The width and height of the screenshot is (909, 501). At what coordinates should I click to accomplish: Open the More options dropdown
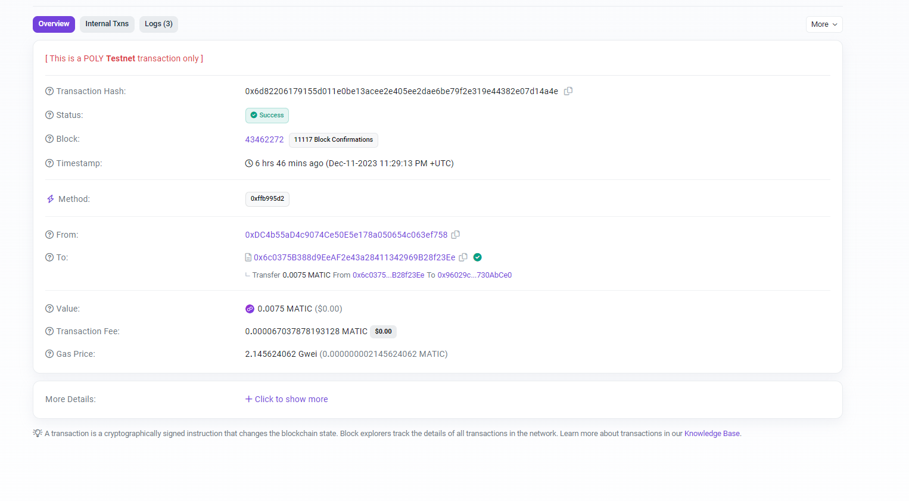click(824, 24)
